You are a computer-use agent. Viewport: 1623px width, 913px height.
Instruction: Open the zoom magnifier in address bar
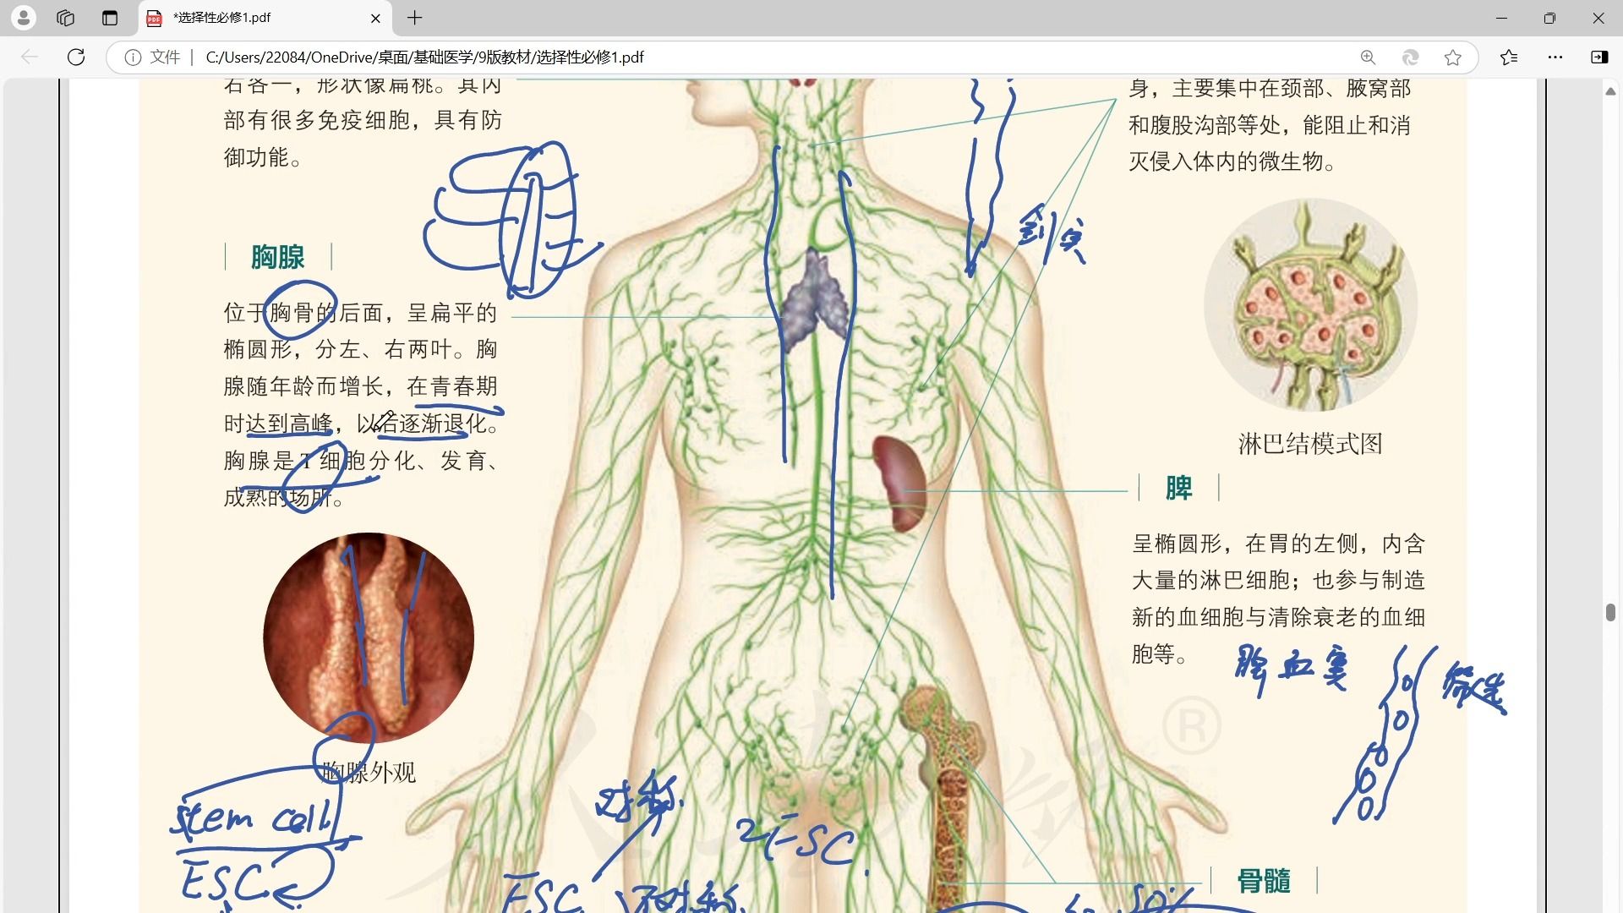tap(1368, 57)
